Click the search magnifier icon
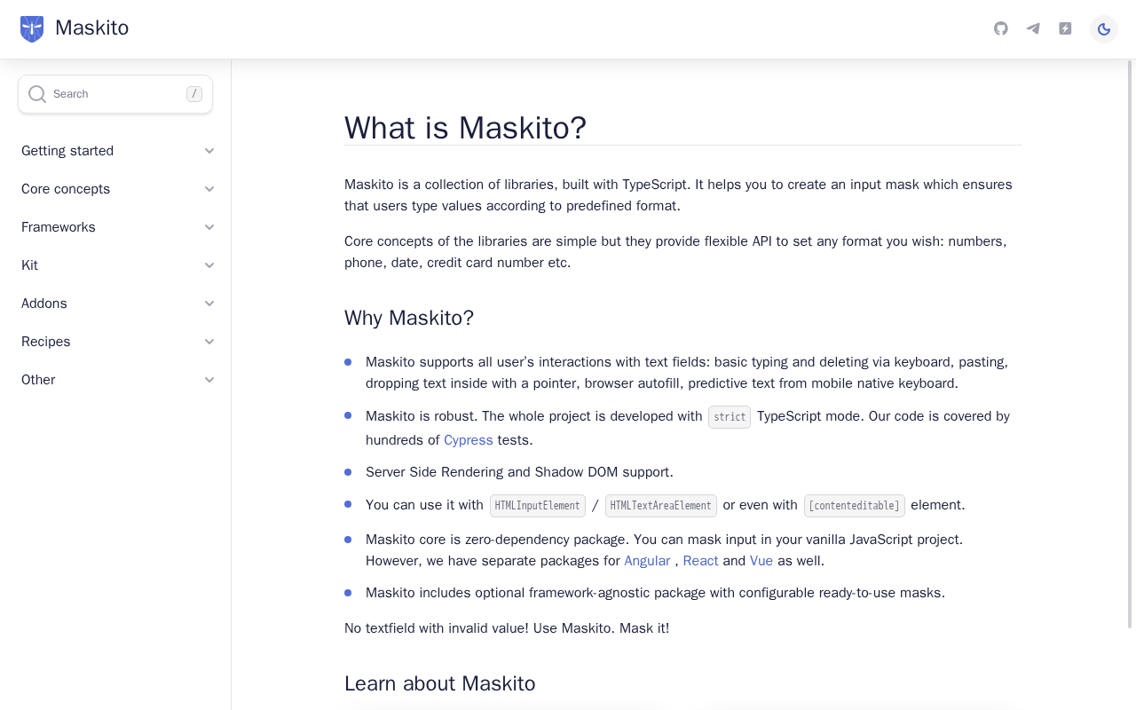 pyautogui.click(x=37, y=94)
